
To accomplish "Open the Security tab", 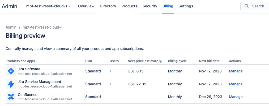I will (150, 6).
